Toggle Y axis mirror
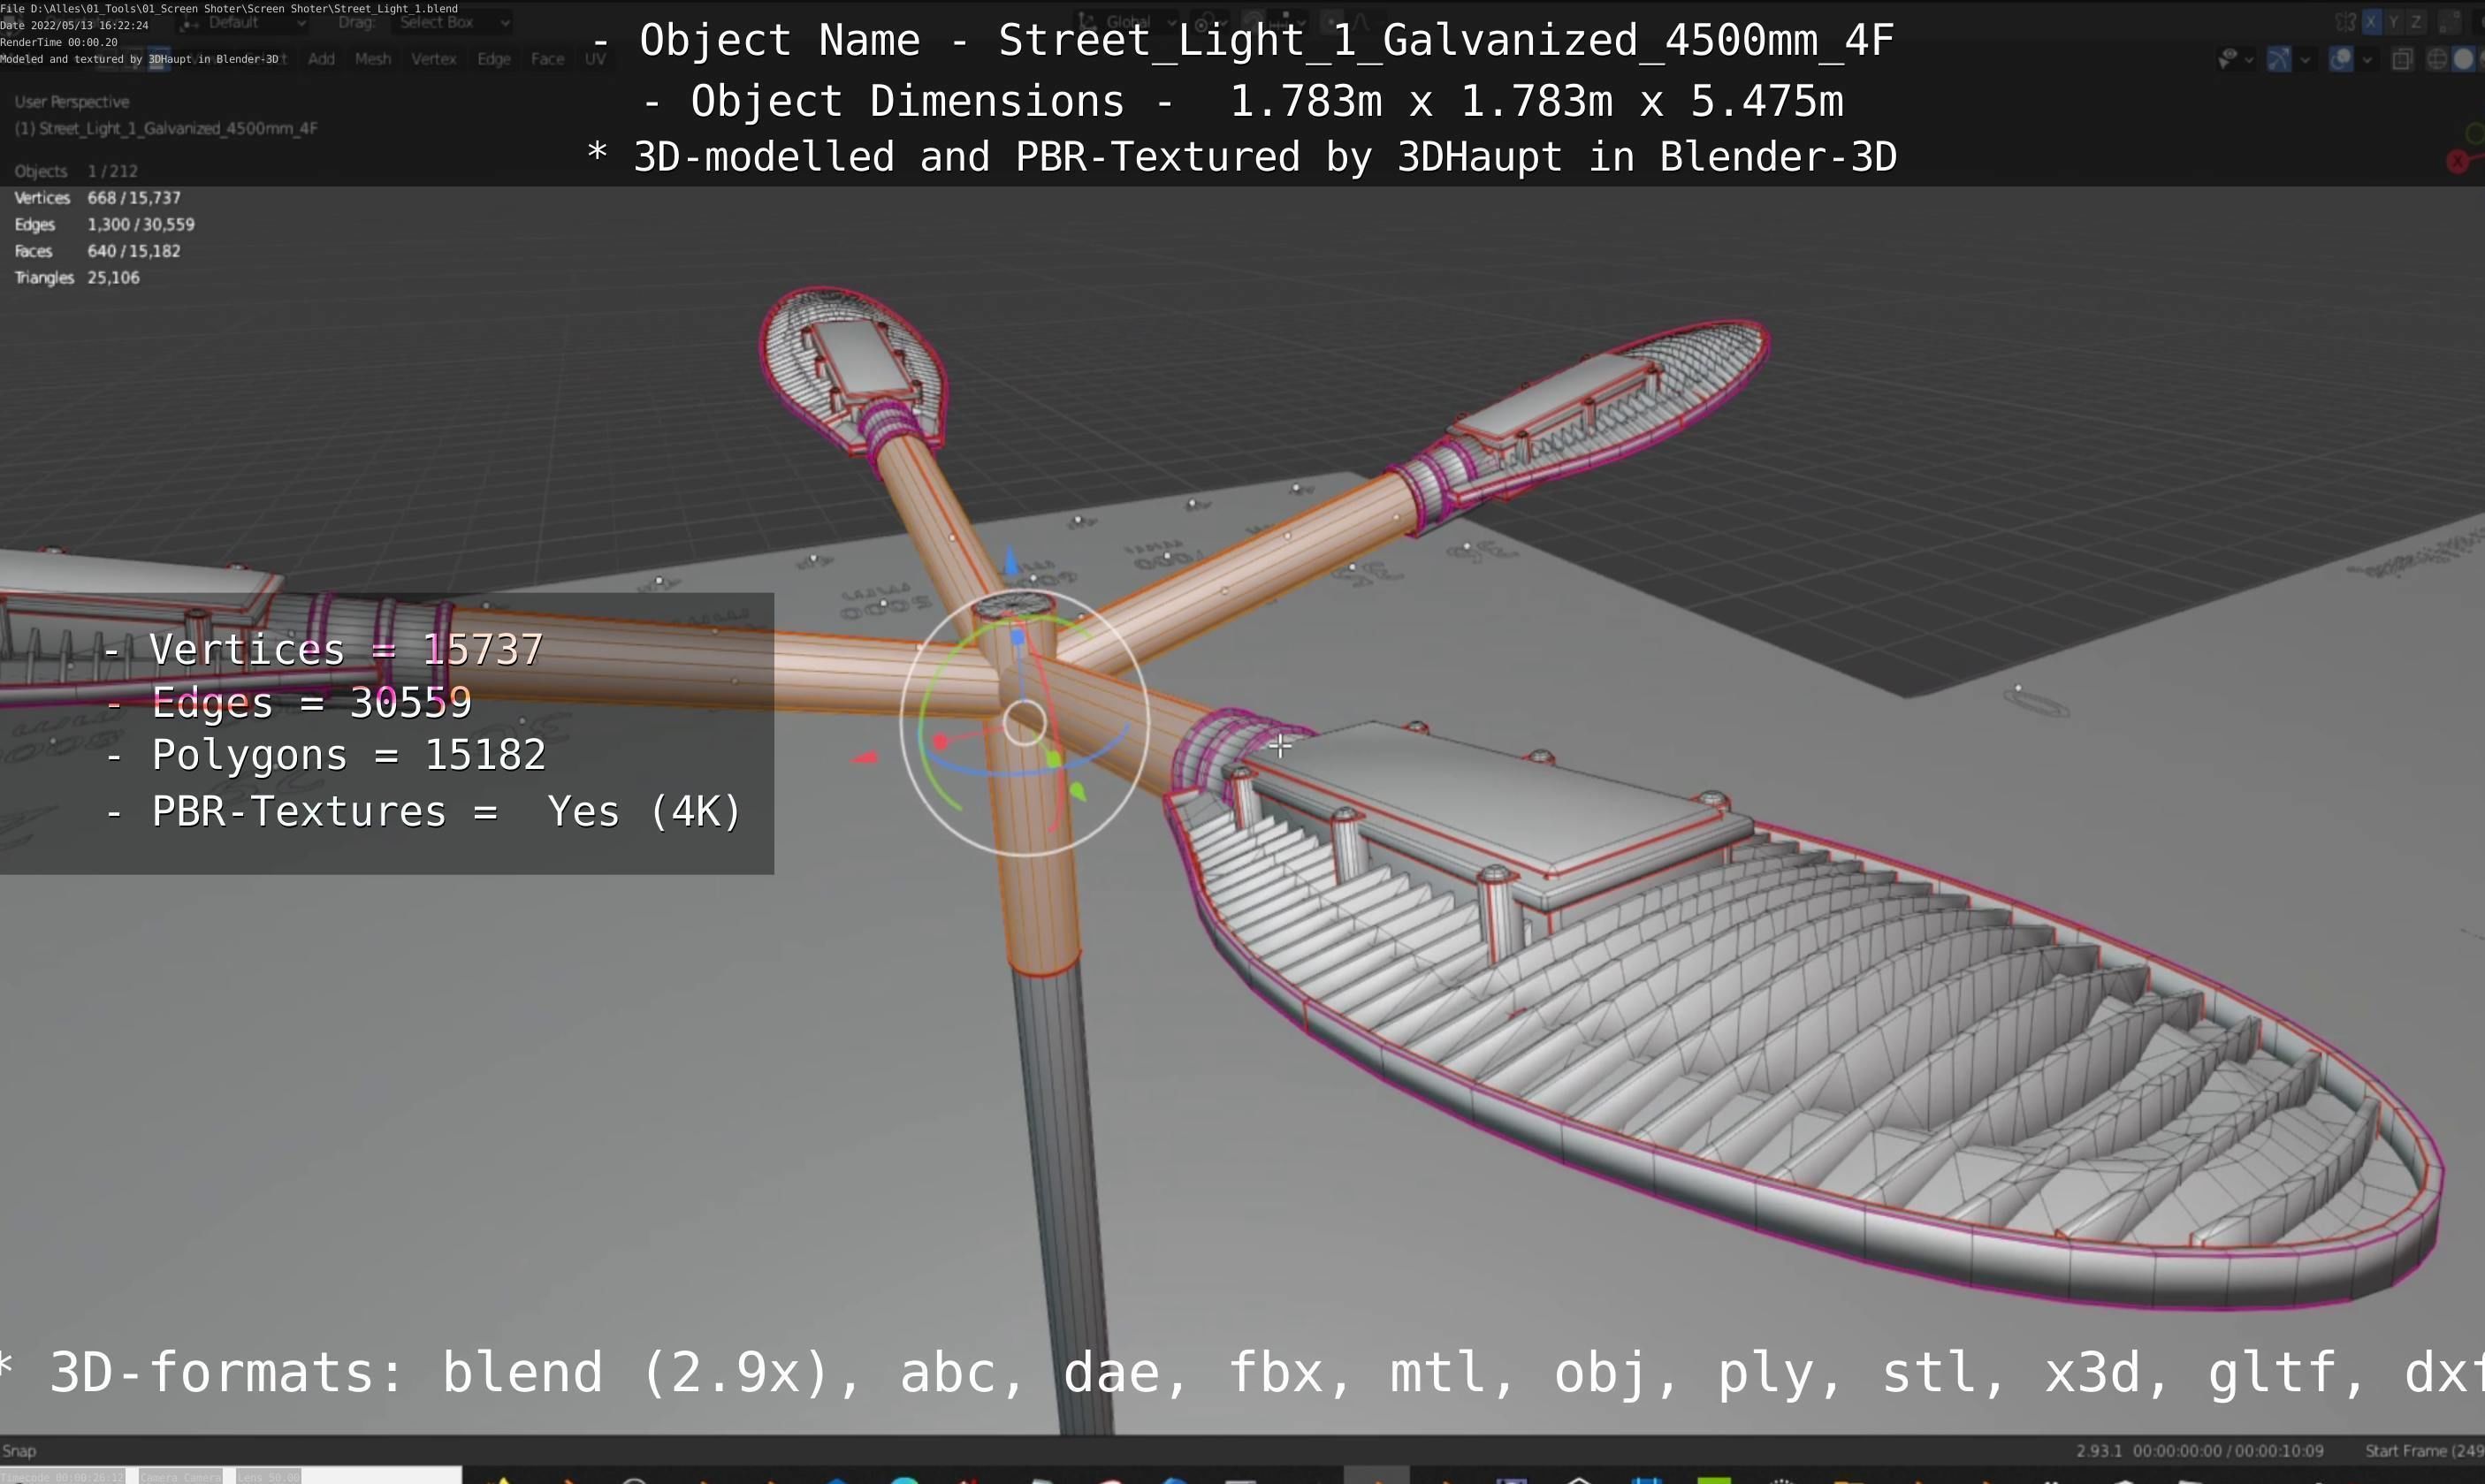The height and width of the screenshot is (1484, 2485). tap(2393, 21)
